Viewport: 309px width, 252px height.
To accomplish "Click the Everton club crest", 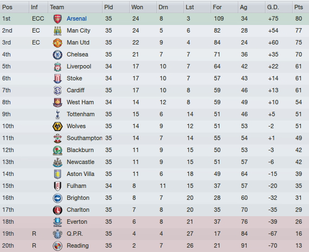I will pos(58,222).
